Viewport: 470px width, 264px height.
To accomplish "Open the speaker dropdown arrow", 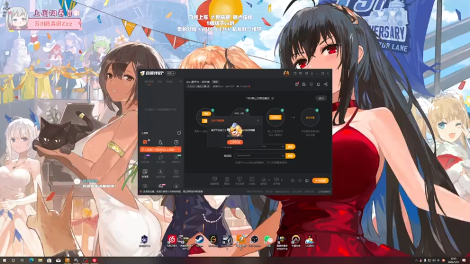I will [x=281, y=180].
